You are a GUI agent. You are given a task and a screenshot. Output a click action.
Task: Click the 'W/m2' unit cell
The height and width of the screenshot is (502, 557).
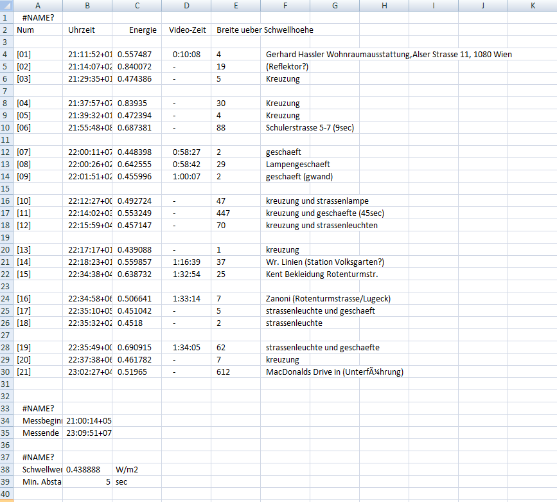(x=137, y=469)
